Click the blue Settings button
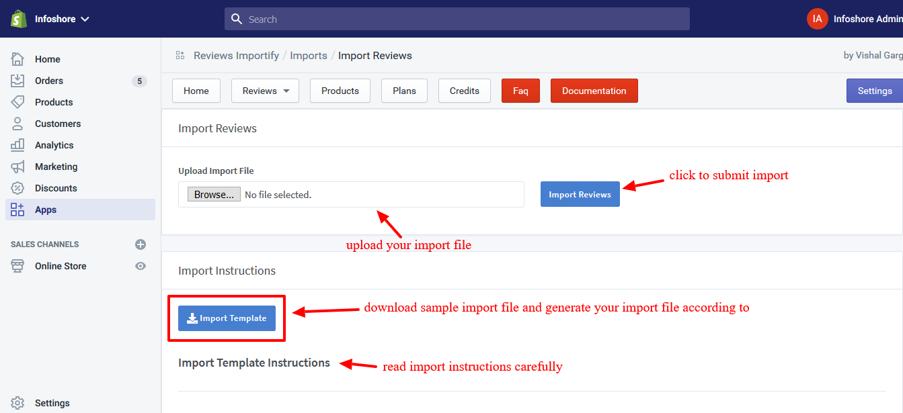903x413 pixels. [x=875, y=91]
